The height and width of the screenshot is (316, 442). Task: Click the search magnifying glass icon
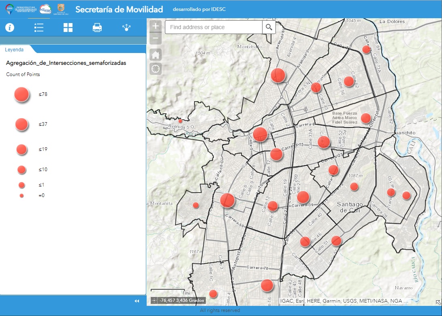[x=269, y=27]
